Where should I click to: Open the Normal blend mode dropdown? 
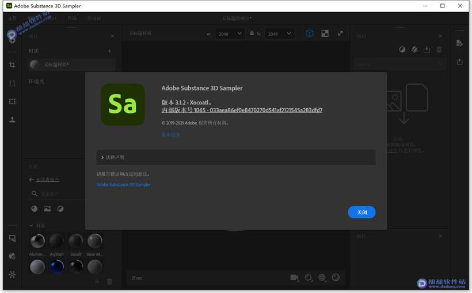pos(399,64)
